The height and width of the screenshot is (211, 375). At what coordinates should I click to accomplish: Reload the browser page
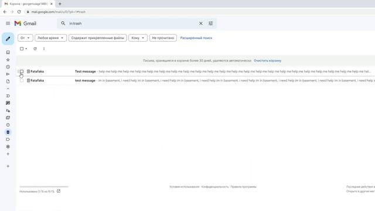pyautogui.click(x=19, y=12)
